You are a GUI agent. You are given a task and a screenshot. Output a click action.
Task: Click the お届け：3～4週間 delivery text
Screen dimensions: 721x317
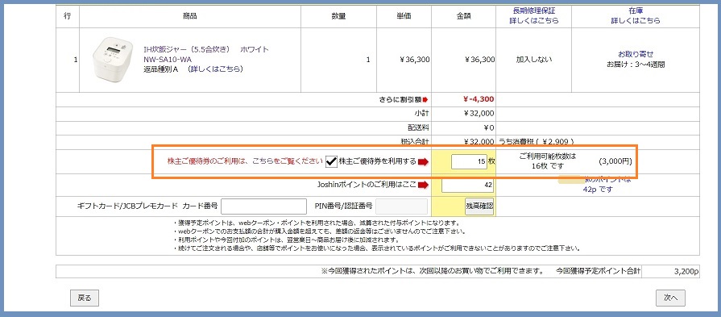[x=636, y=64]
